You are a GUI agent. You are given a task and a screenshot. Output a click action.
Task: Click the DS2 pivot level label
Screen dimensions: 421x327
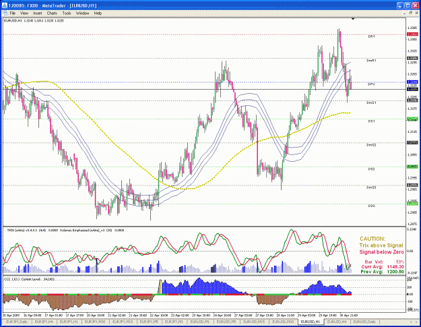pyautogui.click(x=371, y=169)
